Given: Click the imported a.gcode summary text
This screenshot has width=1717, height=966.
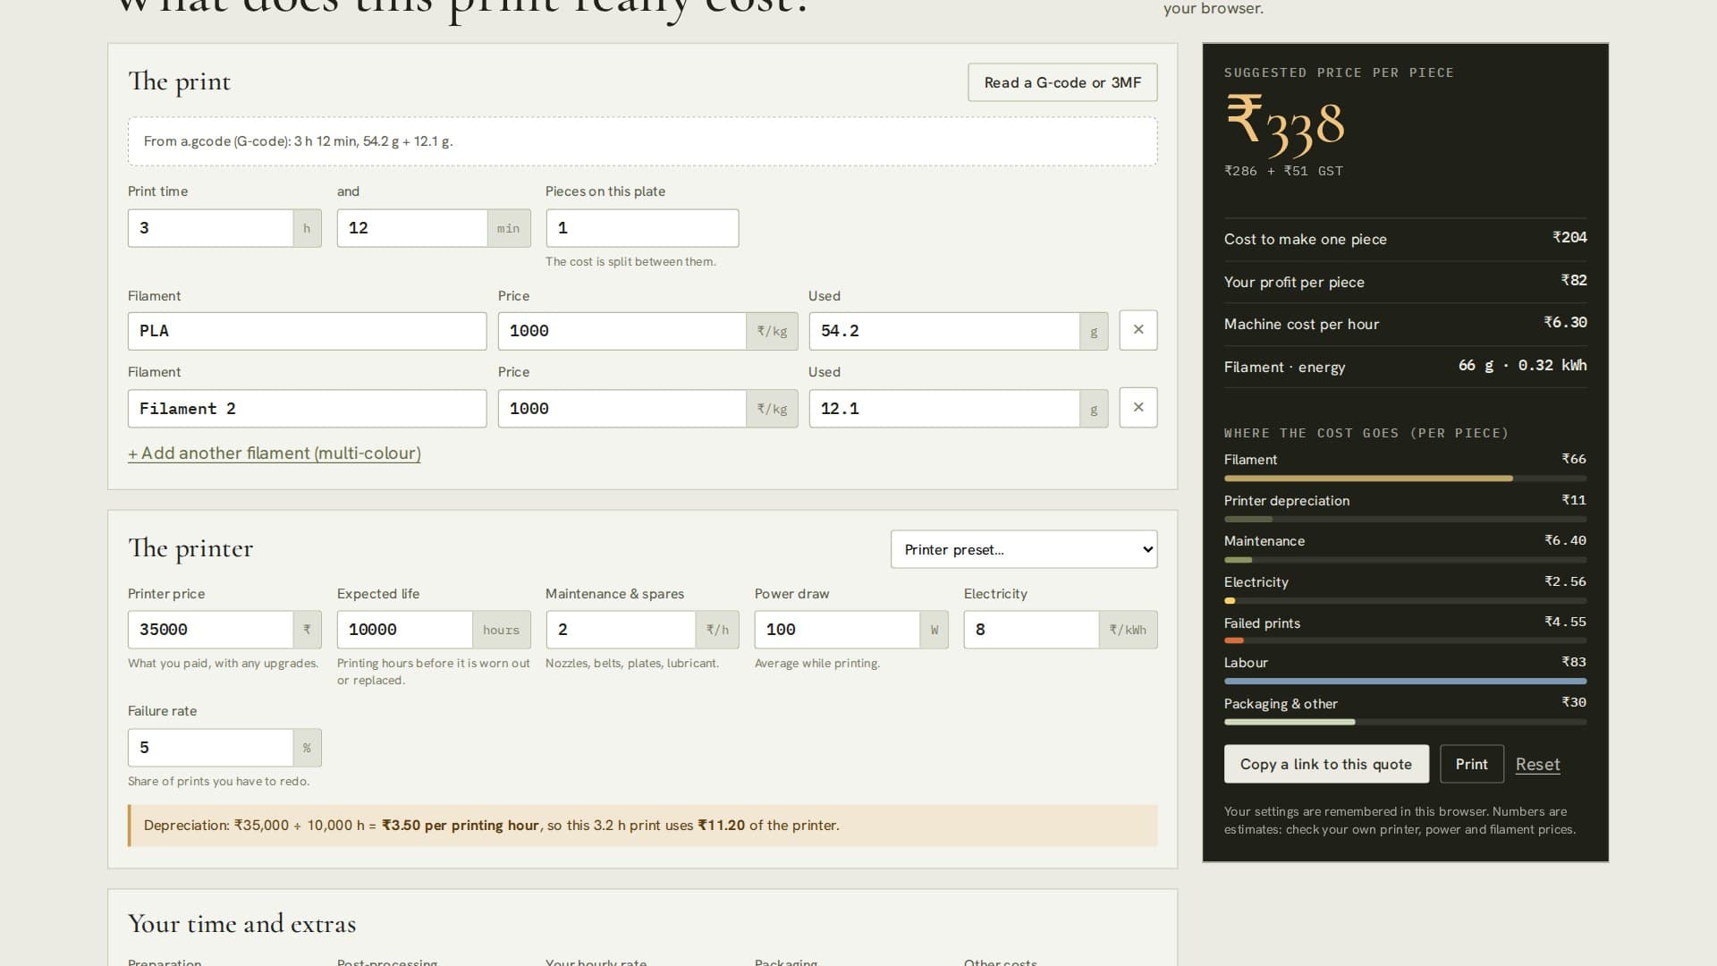Looking at the screenshot, I should (298, 141).
